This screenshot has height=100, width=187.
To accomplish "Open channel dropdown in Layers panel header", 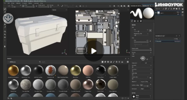I will click(158, 9).
